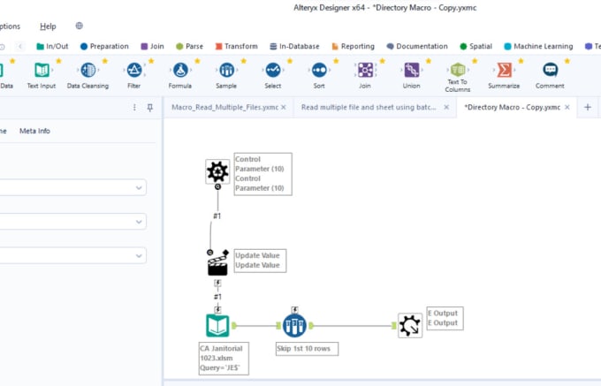Select the Sample tool in palette
Image resolution: width=601 pixels, height=386 pixels.
coord(226,71)
